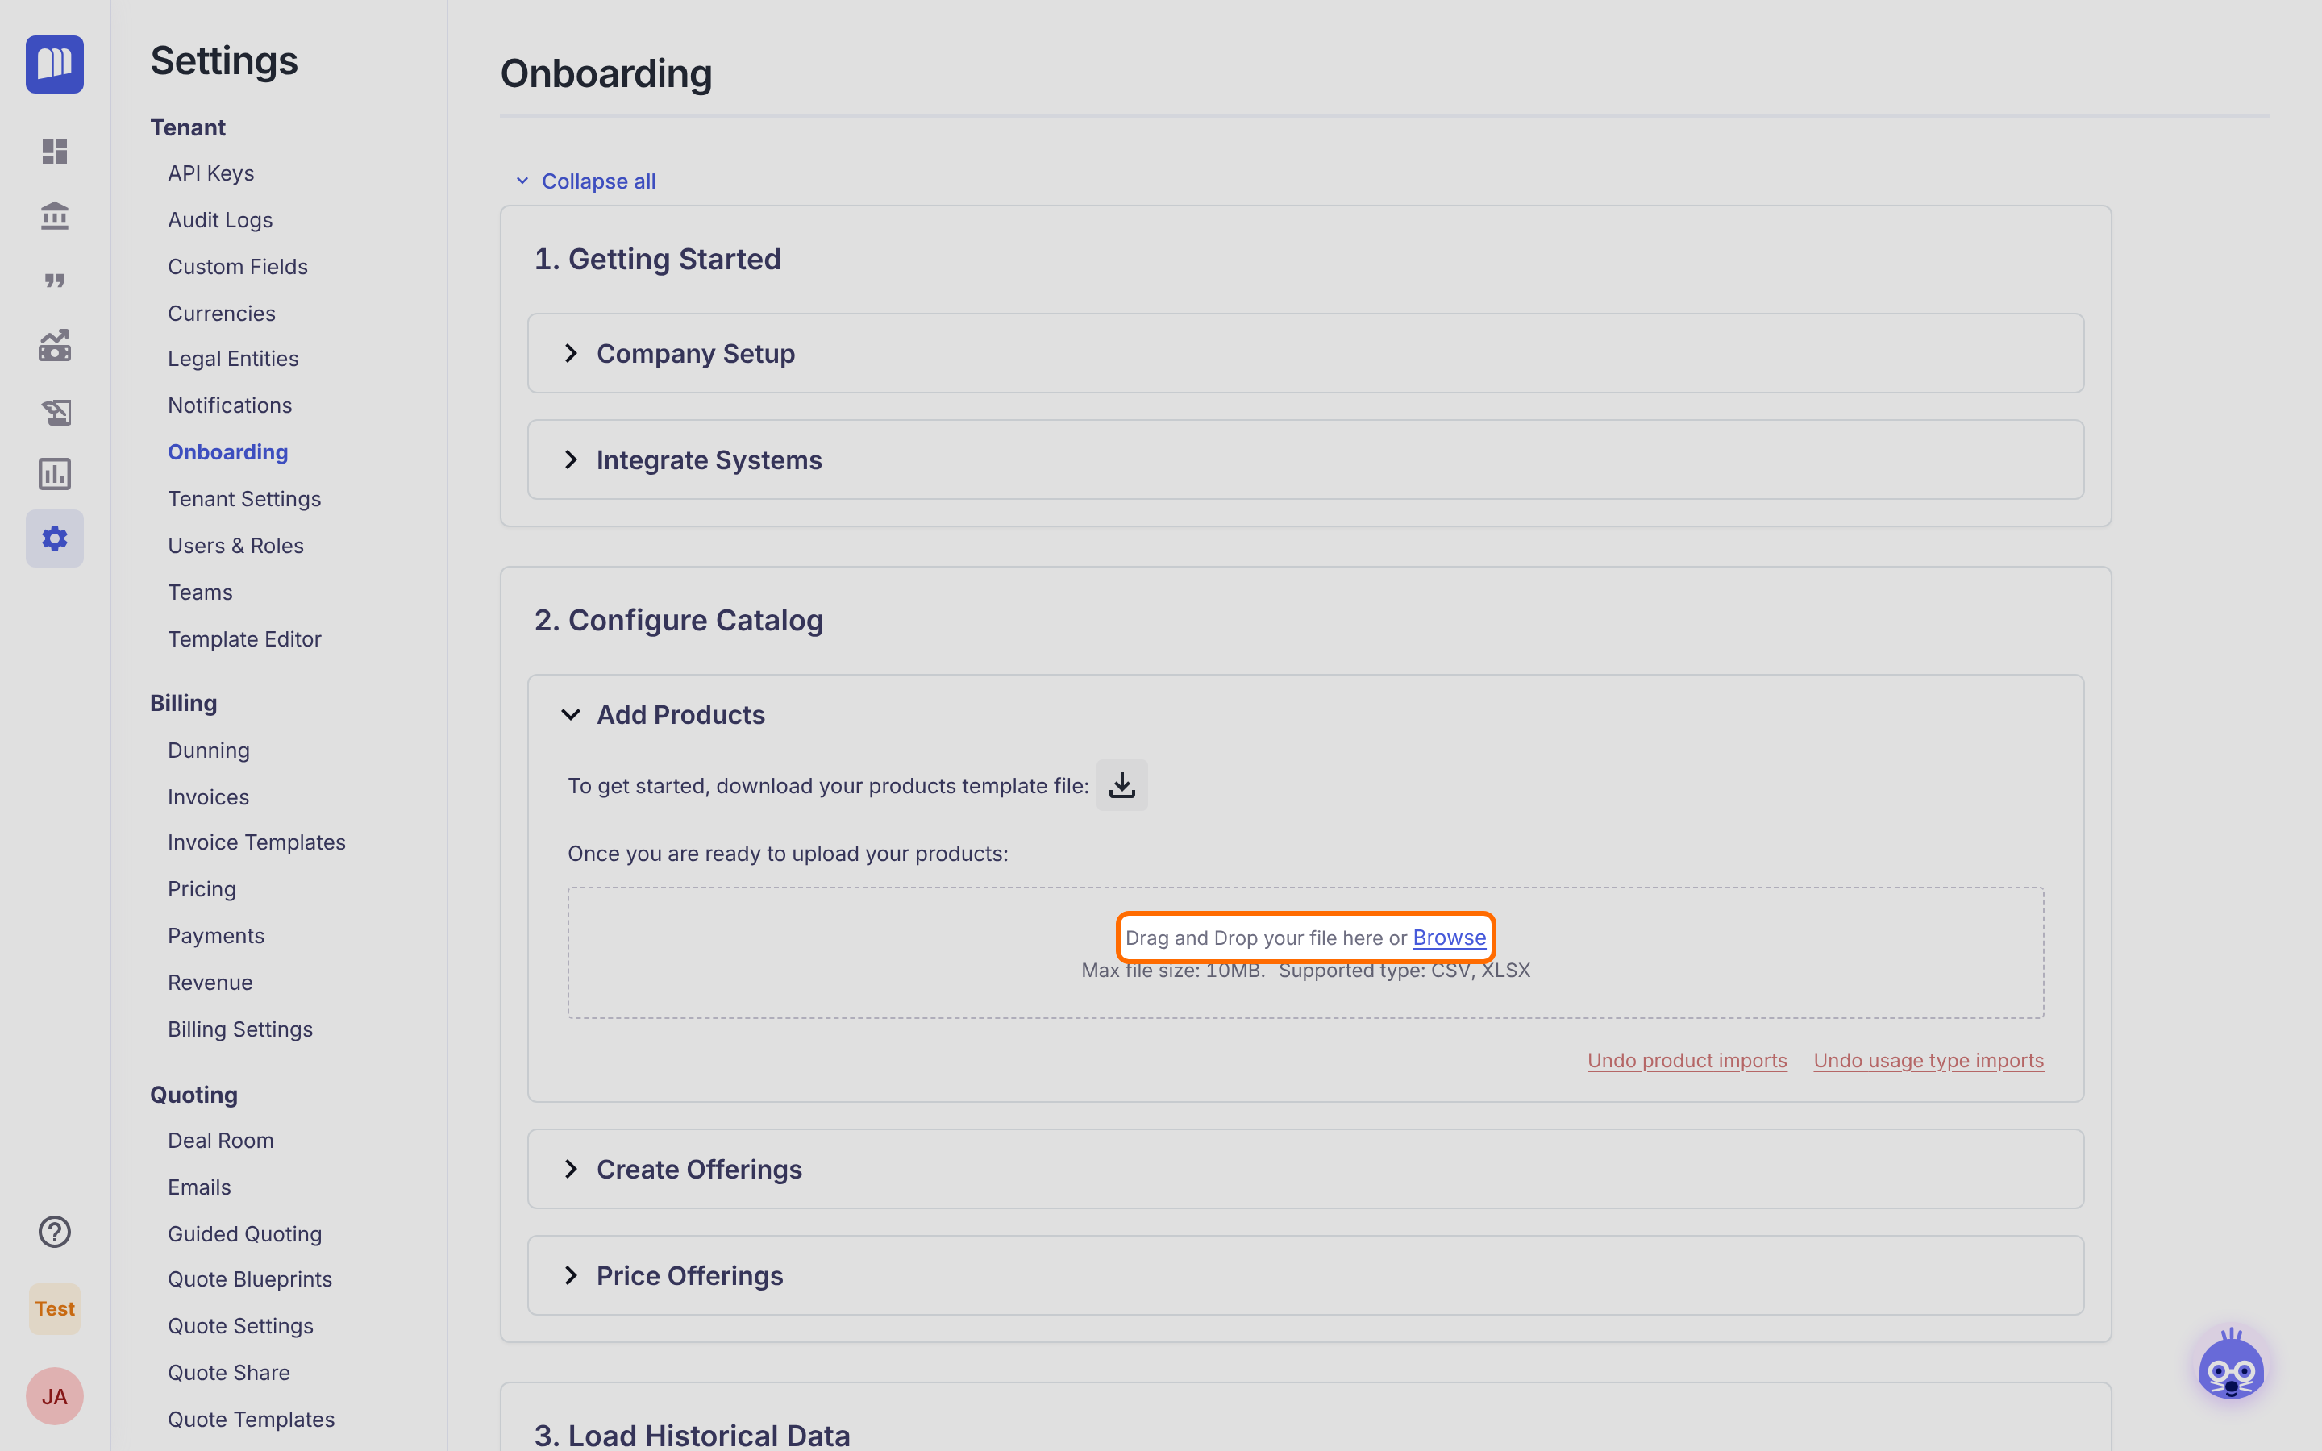2322x1451 pixels.
Task: Go to Teams settings
Action: [x=201, y=593]
